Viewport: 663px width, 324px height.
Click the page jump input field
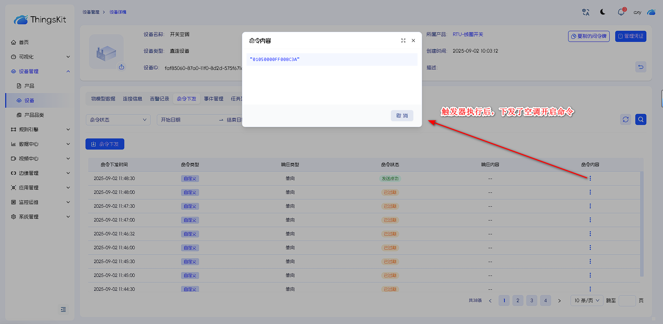pyautogui.click(x=627, y=300)
